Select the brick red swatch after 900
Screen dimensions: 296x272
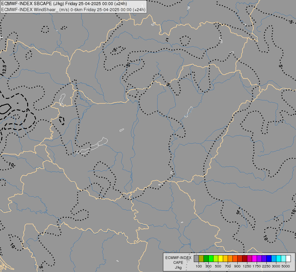tap(240, 259)
